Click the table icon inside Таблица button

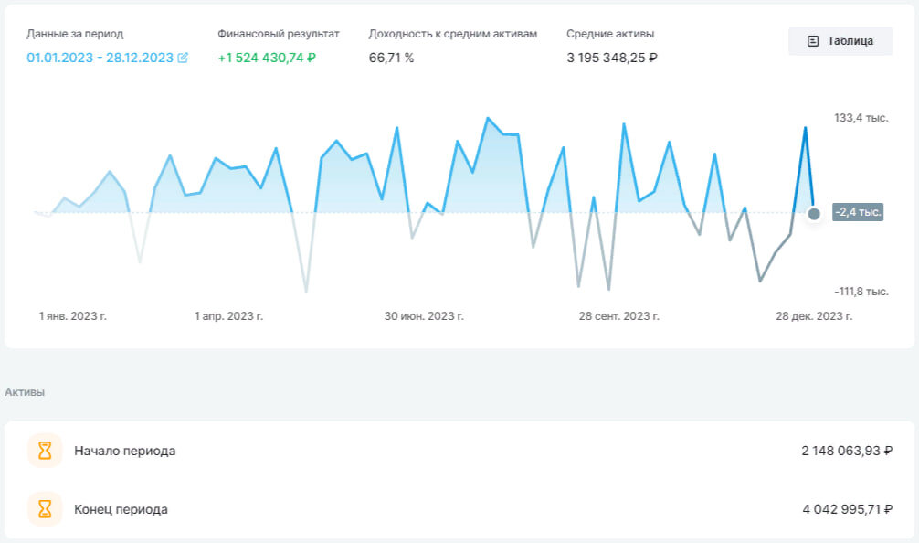(813, 41)
